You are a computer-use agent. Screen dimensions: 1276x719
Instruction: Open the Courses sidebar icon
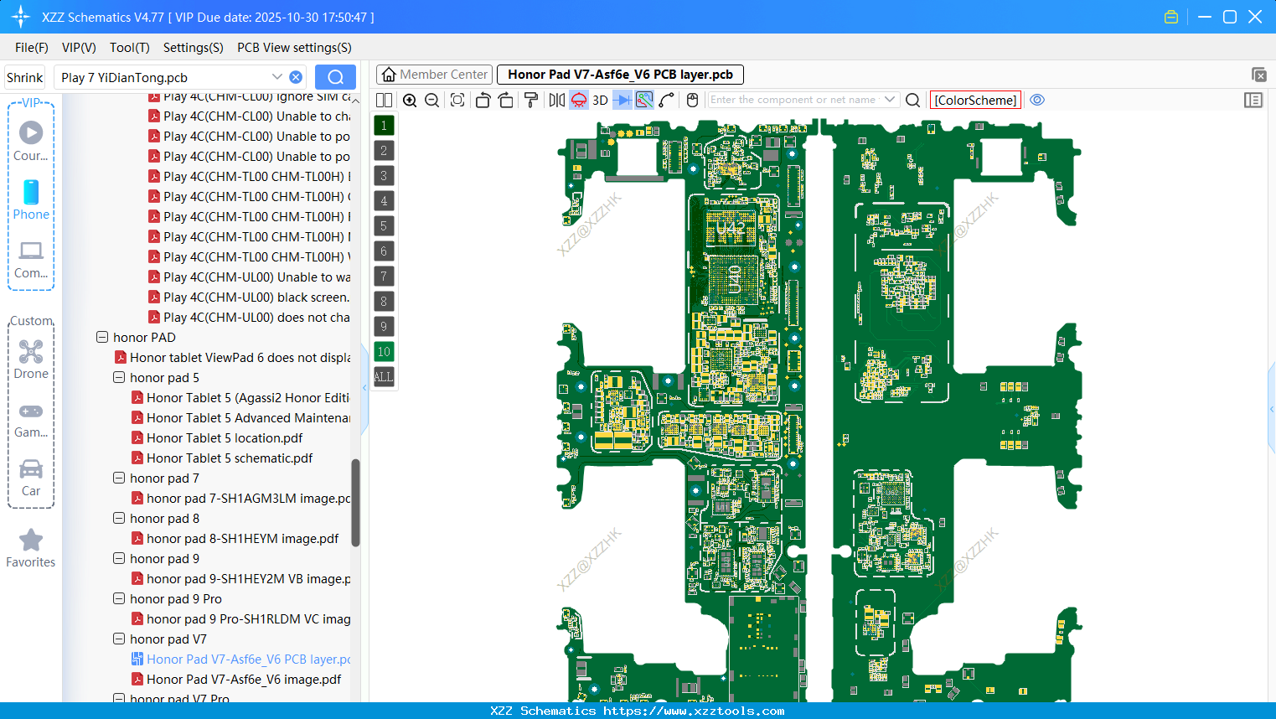[31, 141]
